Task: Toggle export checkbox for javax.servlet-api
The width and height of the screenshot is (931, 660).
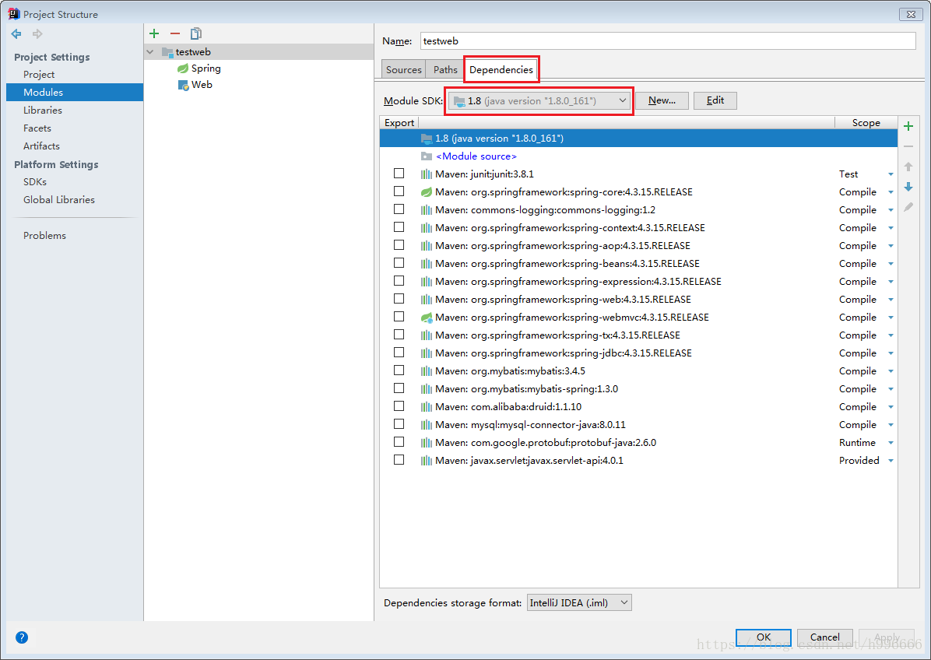Action: [399, 459]
